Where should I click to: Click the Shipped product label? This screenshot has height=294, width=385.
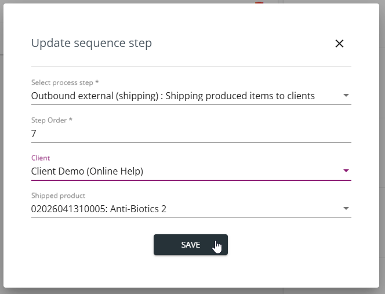[58, 196]
